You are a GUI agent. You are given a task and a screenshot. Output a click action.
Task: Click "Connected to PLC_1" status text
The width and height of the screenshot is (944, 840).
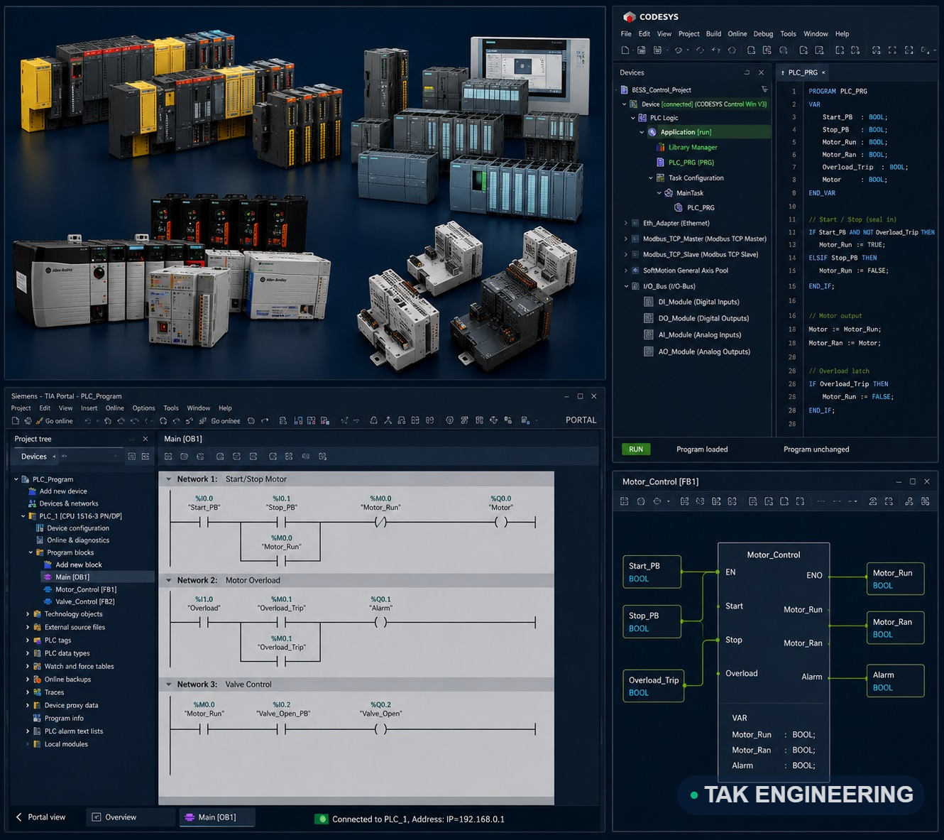point(418,819)
